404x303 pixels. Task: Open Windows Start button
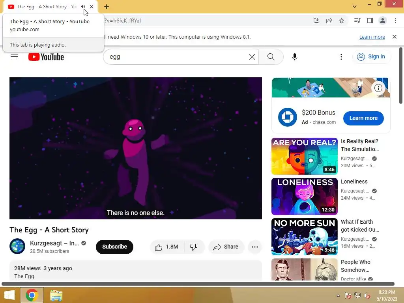click(9, 295)
